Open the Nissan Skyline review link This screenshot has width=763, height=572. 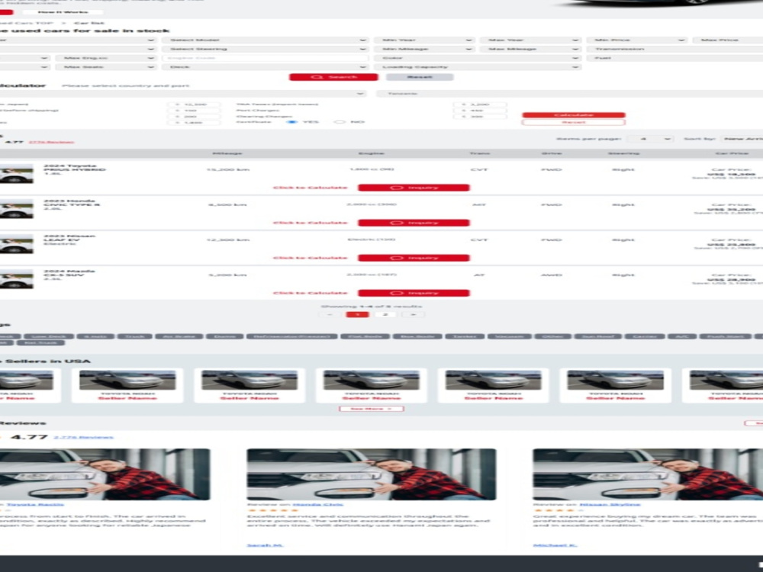(x=610, y=504)
